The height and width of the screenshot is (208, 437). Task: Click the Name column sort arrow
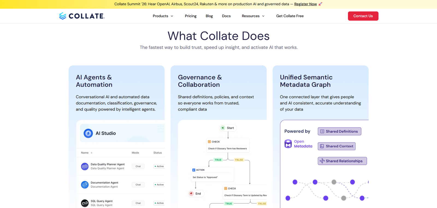(x=91, y=153)
